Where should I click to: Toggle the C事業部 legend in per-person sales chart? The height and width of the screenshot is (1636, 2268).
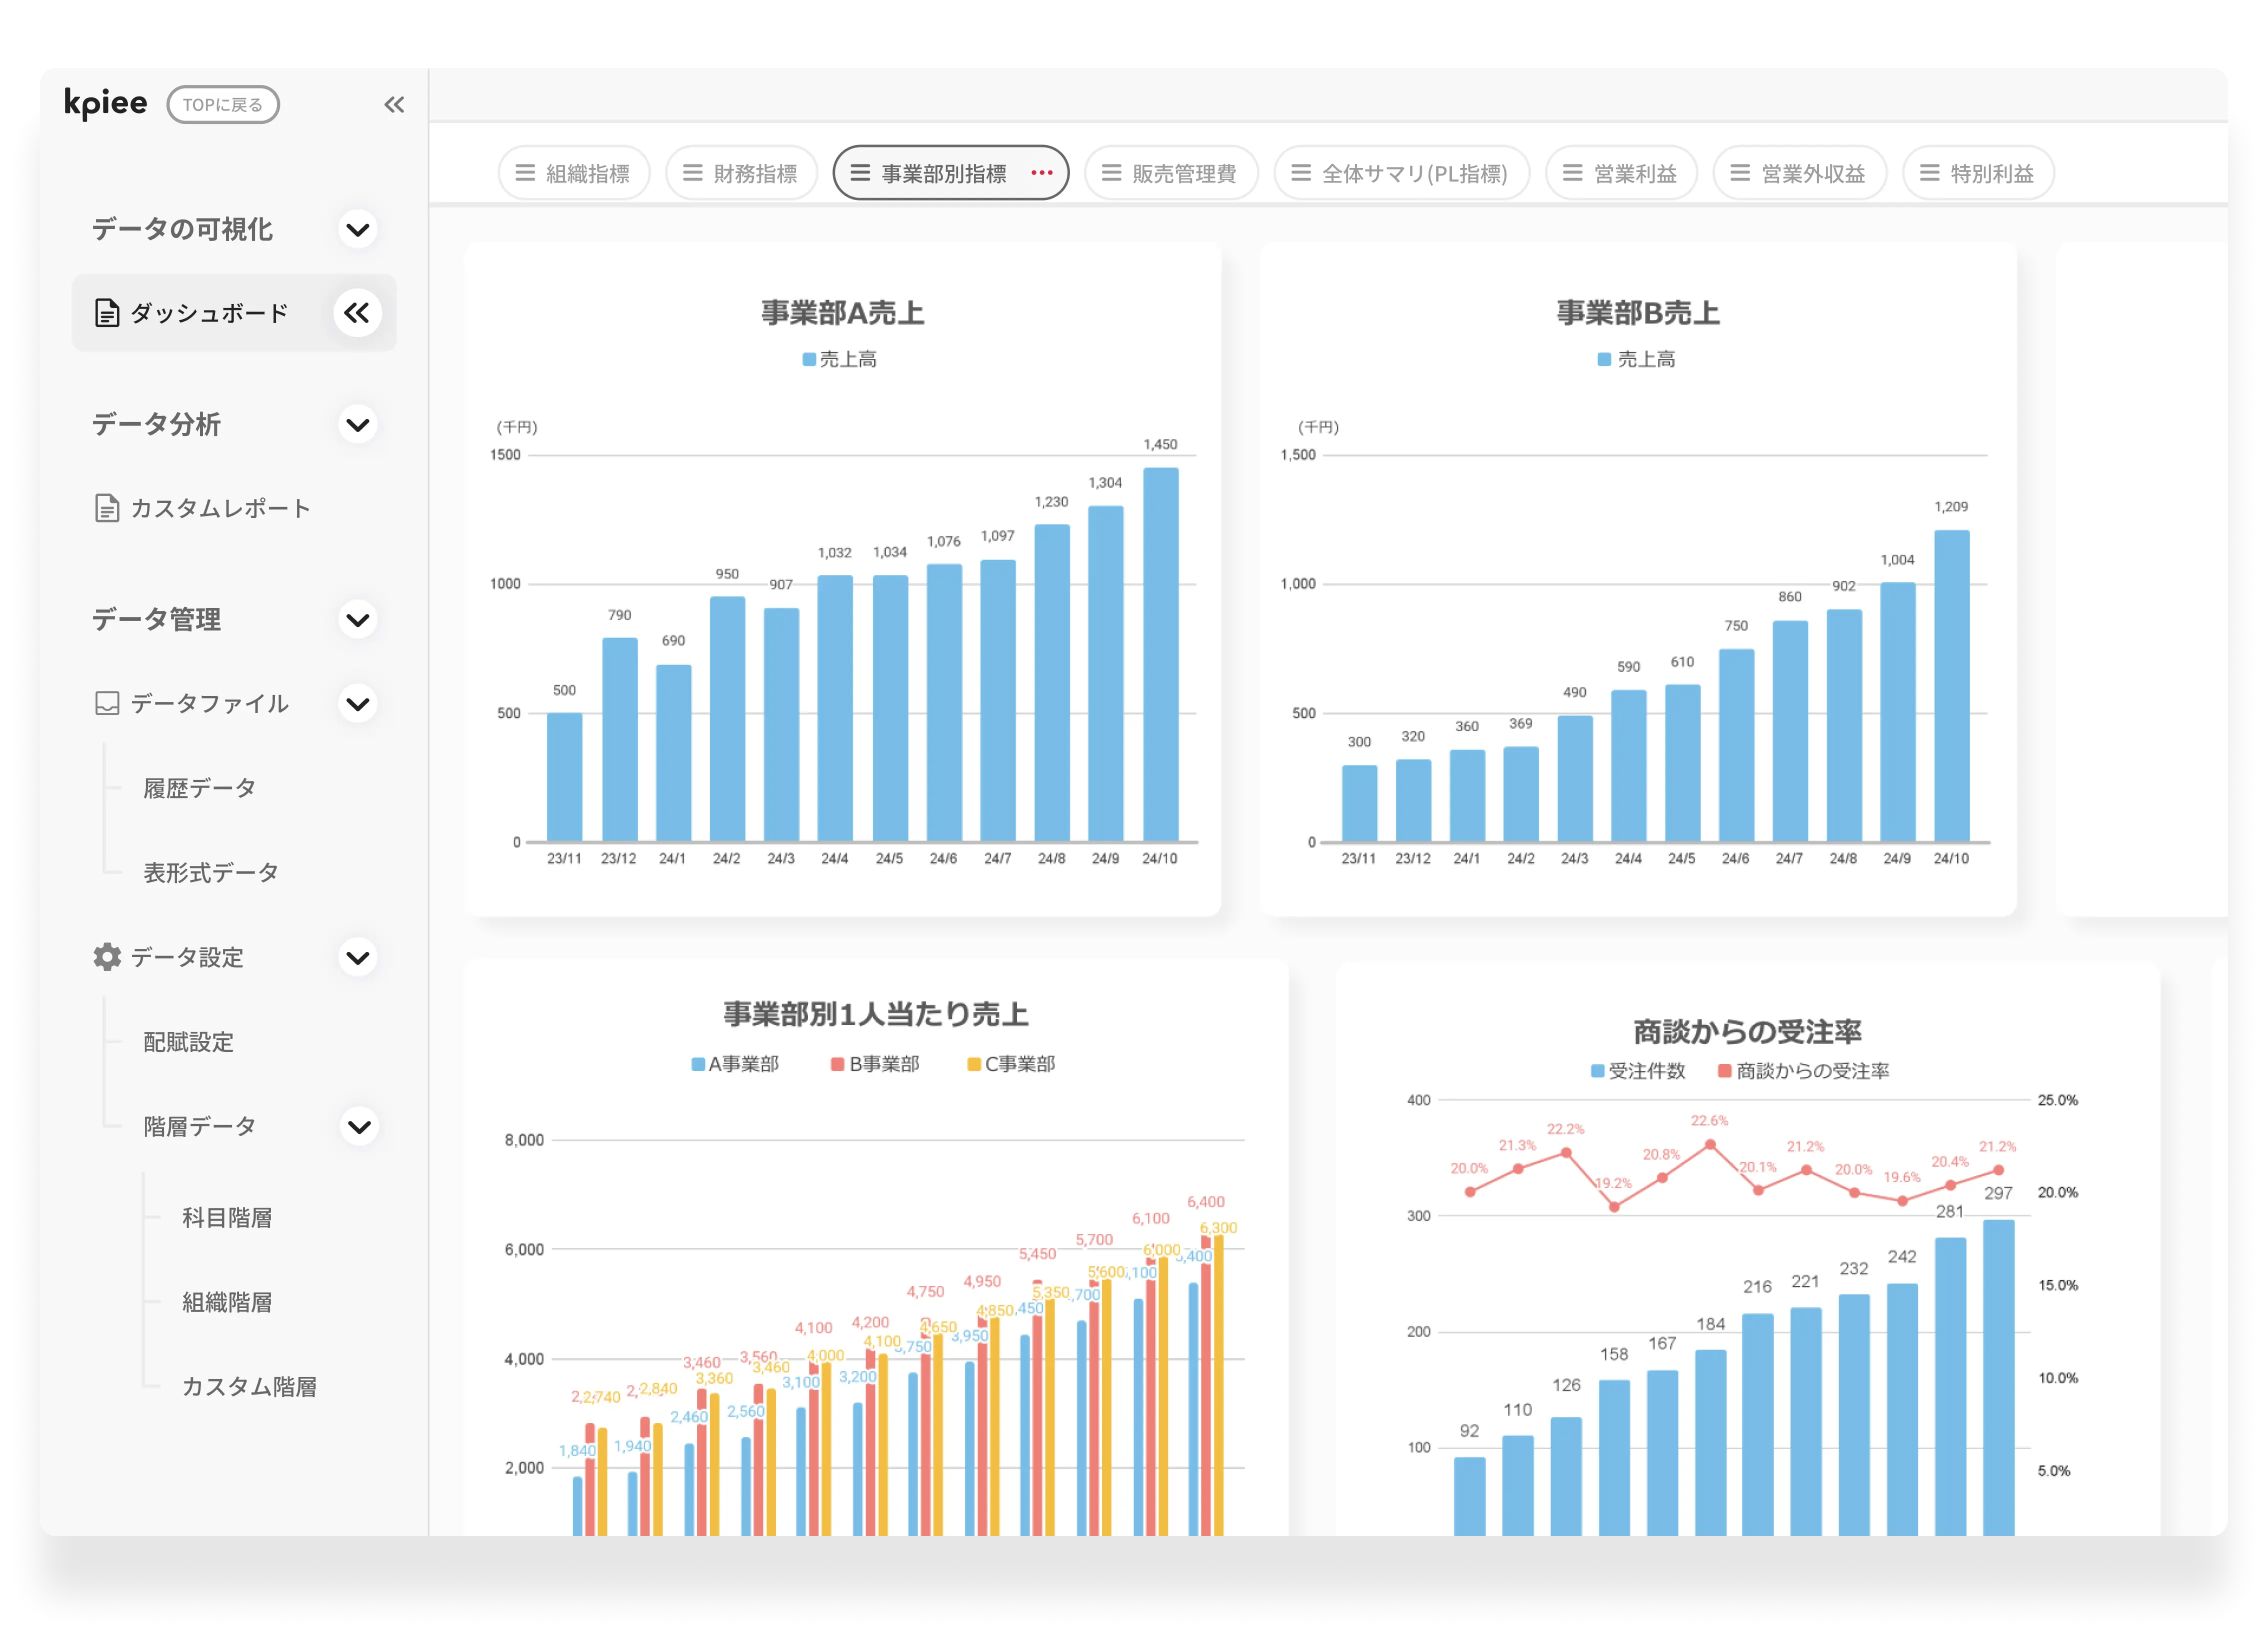(x=1010, y=1063)
